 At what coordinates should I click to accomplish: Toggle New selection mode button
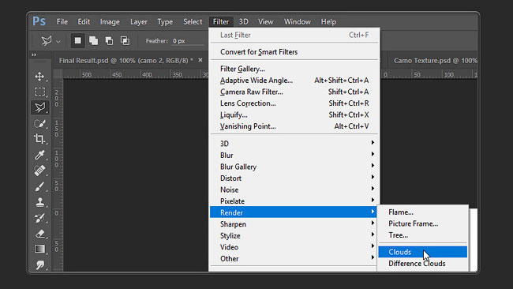[77, 40]
